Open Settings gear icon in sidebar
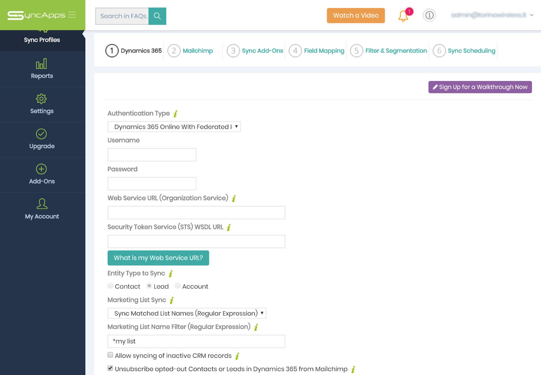The image size is (541, 375). click(41, 99)
